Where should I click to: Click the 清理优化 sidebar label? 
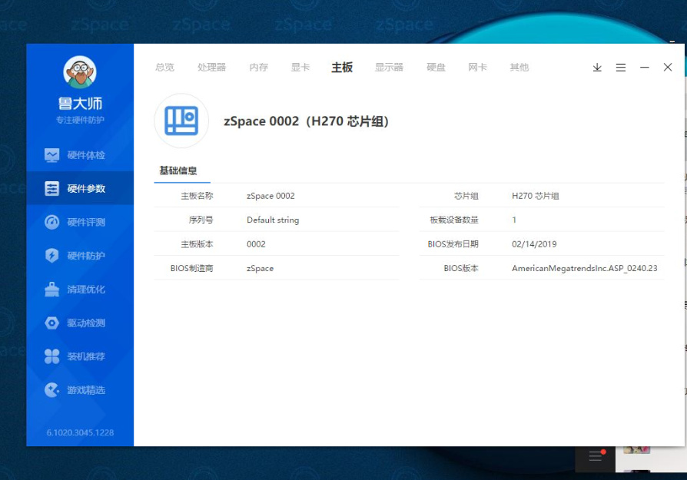pos(86,289)
